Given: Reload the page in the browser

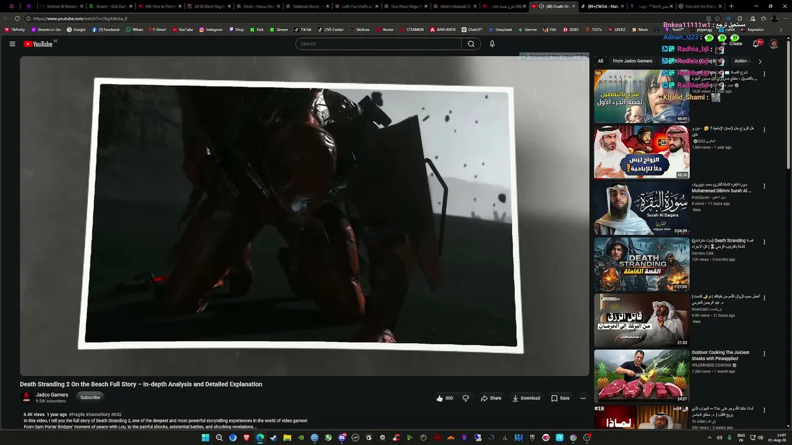Looking at the screenshot, I should 17,19.
